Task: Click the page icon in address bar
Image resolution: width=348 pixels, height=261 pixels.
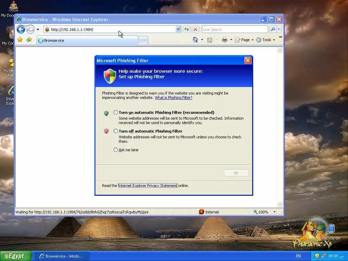Action: [47, 29]
